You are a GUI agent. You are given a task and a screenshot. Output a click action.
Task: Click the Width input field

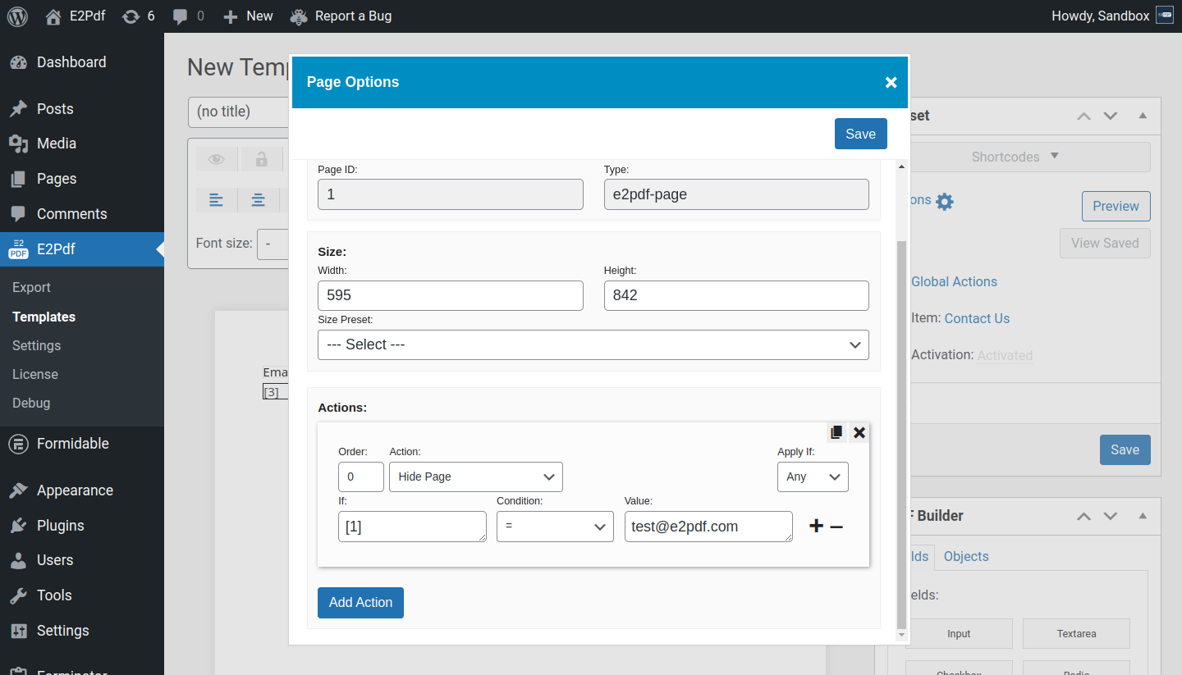pyautogui.click(x=450, y=295)
